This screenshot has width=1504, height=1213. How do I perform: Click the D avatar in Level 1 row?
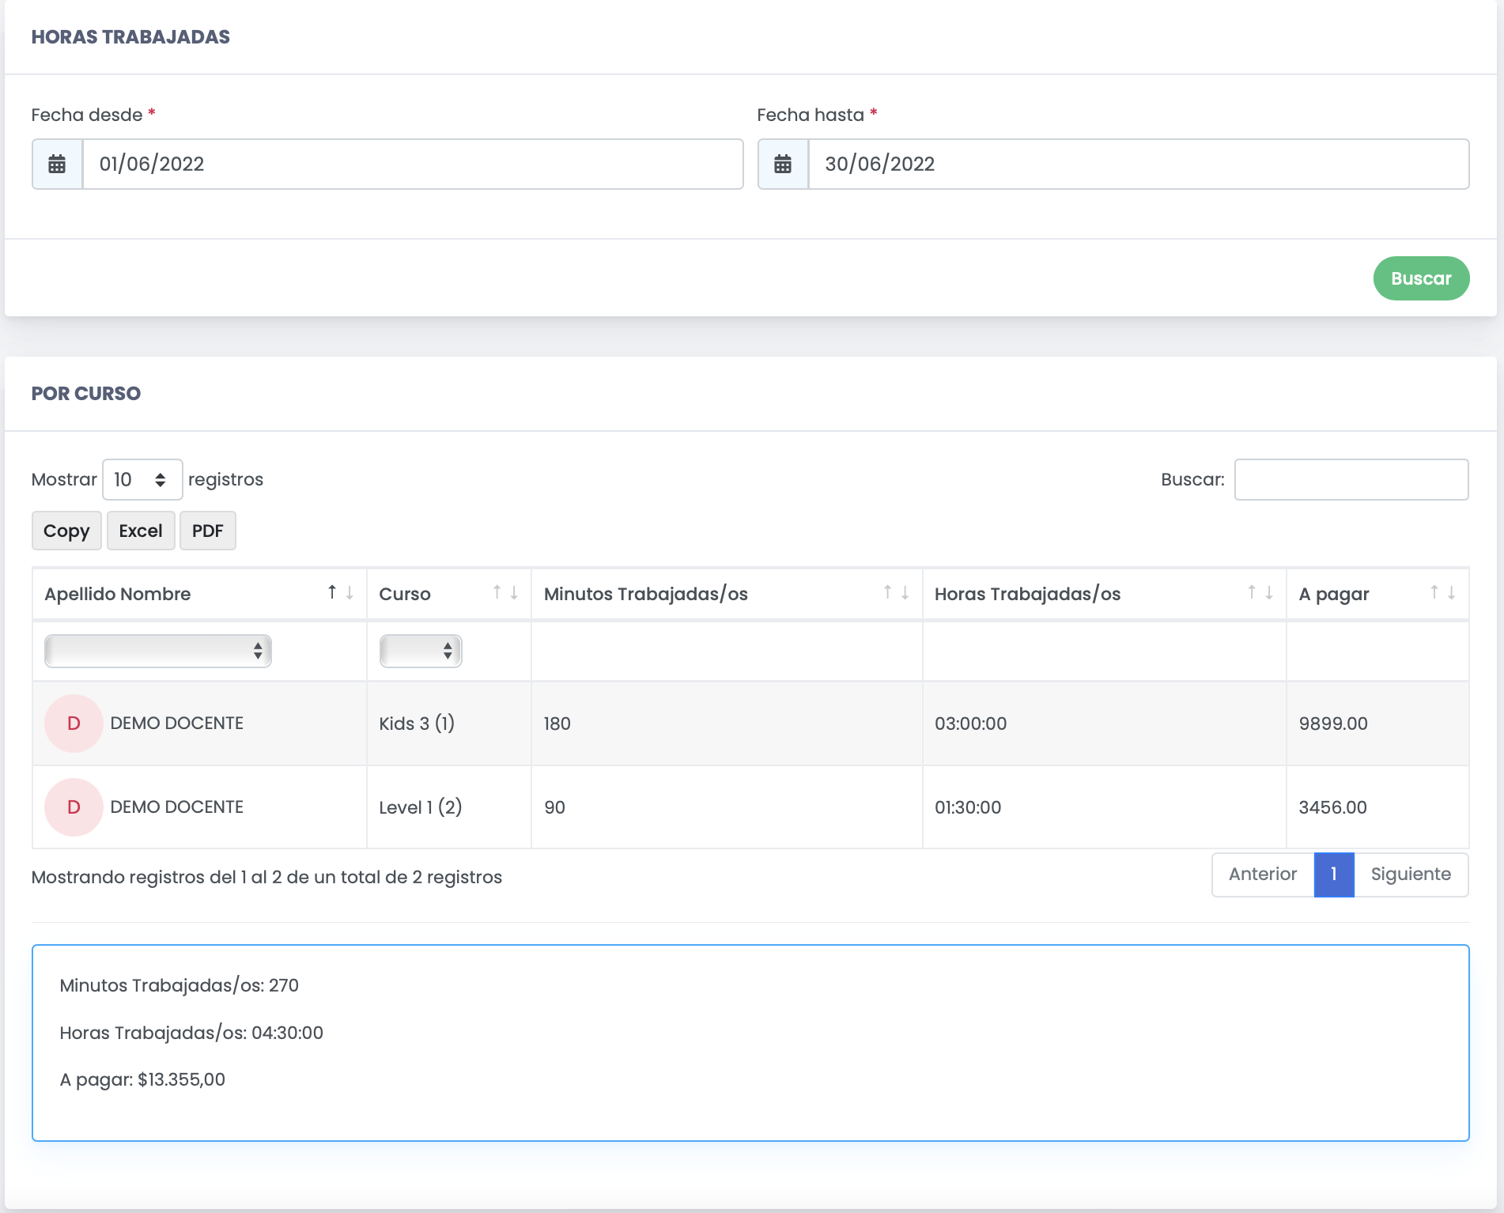74,807
